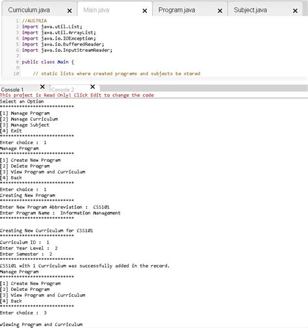The height and width of the screenshot is (328, 308).
Task: Click the import java.util.List line
Action: [x=52, y=27]
